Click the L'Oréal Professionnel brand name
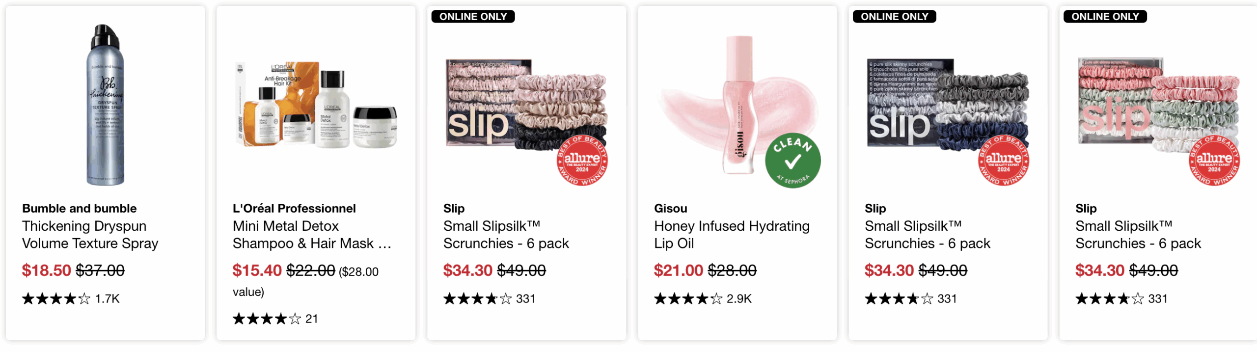 tap(294, 208)
